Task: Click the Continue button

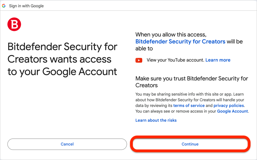Action: [190, 144]
